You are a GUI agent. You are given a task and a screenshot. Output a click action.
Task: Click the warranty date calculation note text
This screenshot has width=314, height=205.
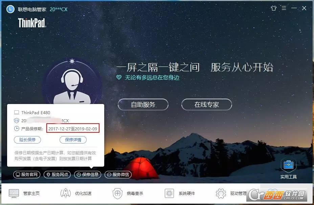click(55, 156)
